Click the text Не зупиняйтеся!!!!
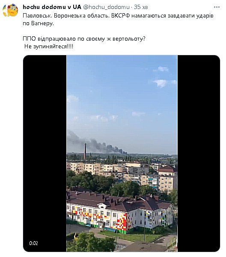226x257 pixels. click(x=49, y=46)
